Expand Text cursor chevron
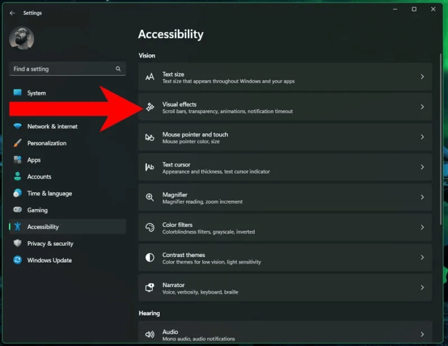The height and width of the screenshot is (346, 448). 422,167
